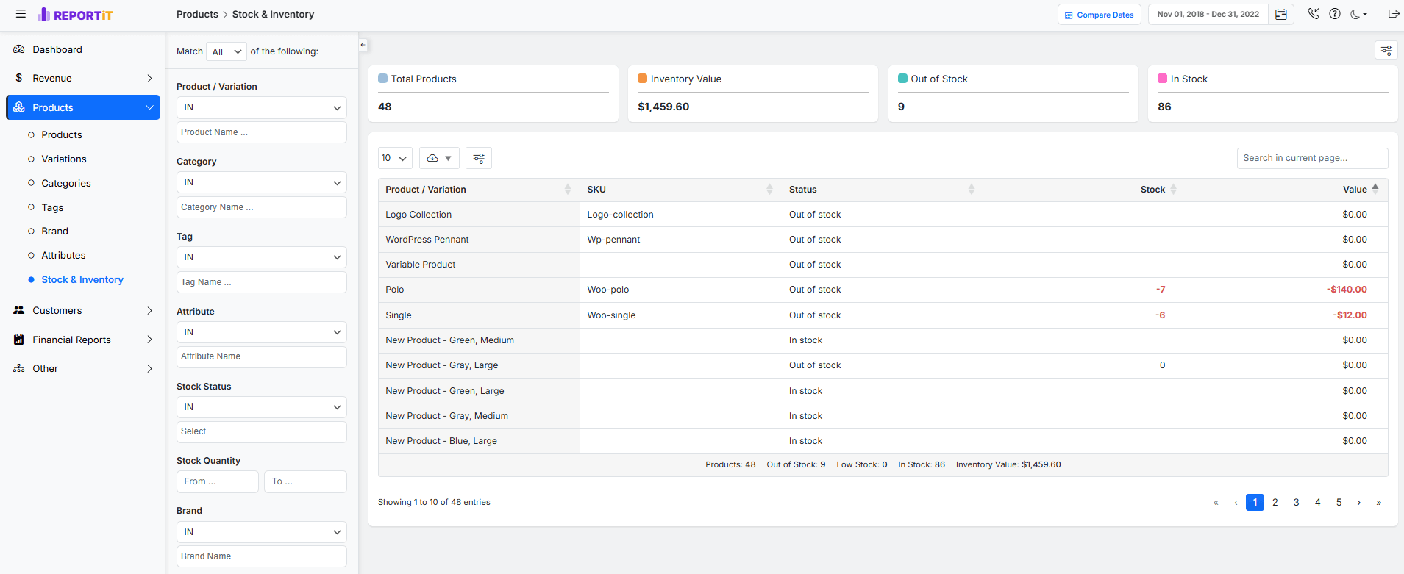The height and width of the screenshot is (574, 1404).
Task: Expand the Financial Reports menu
Action: tap(83, 340)
